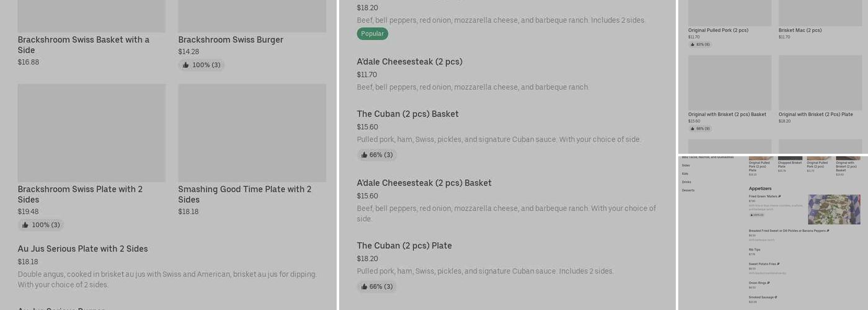The image size is (868, 310).
Task: Select Sides category in sidebar
Action: pyautogui.click(x=686, y=166)
